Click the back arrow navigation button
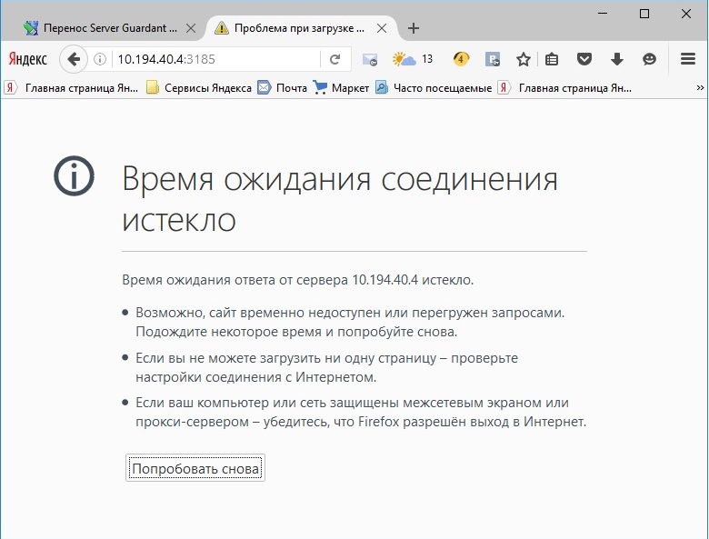 [x=73, y=60]
